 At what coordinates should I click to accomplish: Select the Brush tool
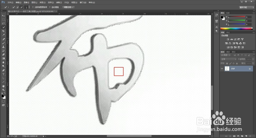pos(3,43)
